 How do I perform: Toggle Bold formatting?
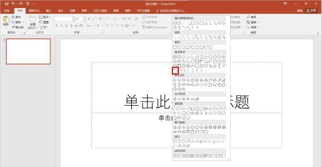point(56,26)
